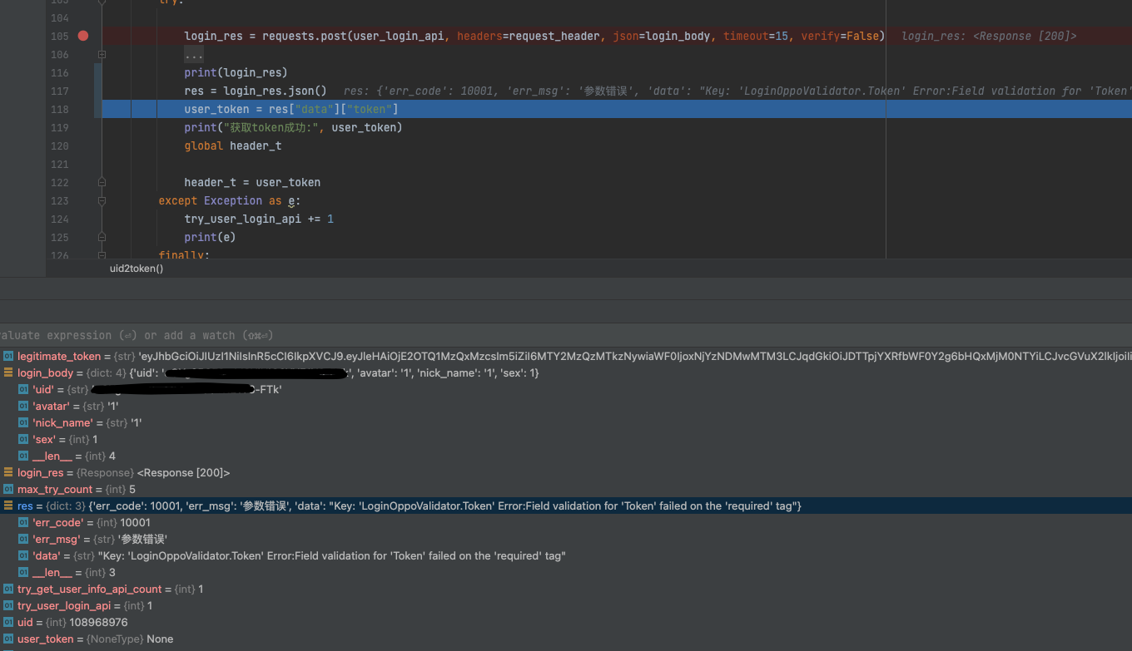Expand the folded code at line 106

[102, 54]
